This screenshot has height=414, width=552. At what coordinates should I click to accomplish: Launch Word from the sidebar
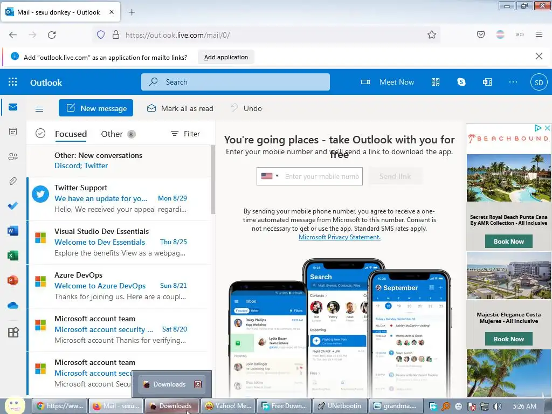point(13,231)
